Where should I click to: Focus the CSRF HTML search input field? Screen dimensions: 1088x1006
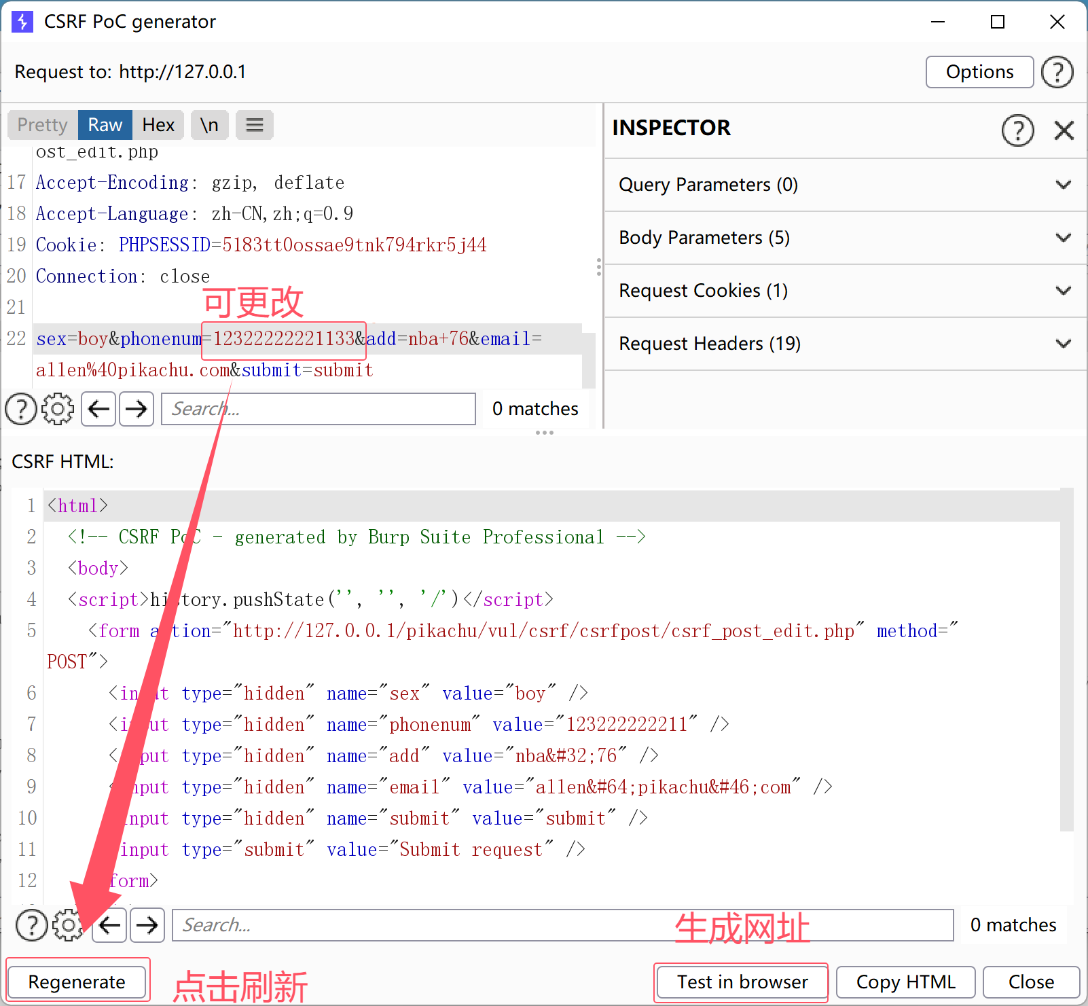563,925
